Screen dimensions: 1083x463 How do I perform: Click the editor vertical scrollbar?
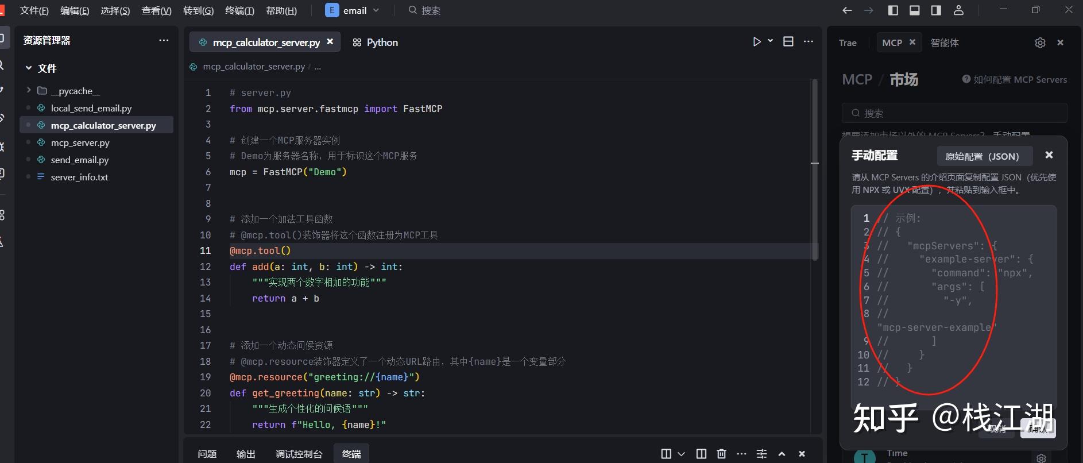pyautogui.click(x=815, y=171)
